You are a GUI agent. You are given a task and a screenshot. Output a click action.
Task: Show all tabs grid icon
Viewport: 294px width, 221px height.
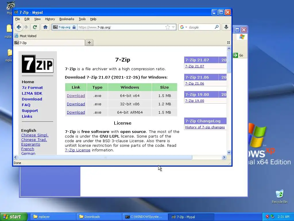pyautogui.click(x=228, y=43)
